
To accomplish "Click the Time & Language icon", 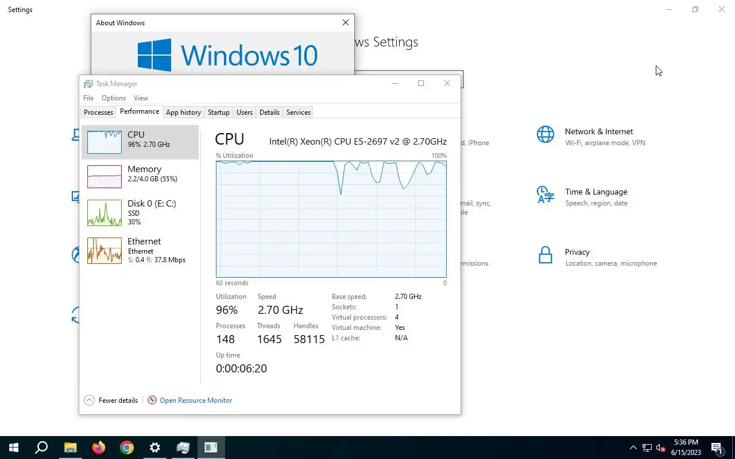I will [546, 195].
